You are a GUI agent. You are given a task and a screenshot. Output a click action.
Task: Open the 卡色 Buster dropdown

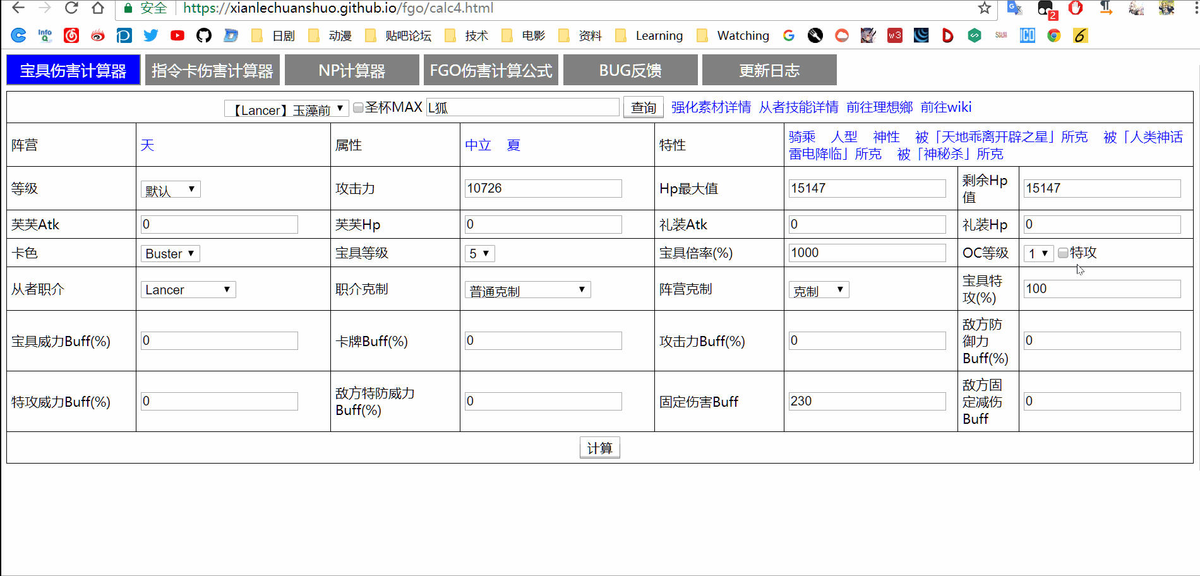170,253
